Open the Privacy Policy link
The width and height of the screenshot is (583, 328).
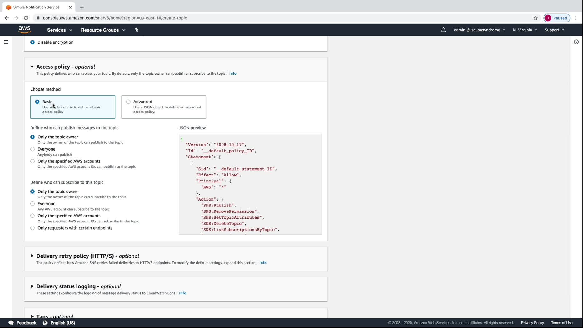532,323
